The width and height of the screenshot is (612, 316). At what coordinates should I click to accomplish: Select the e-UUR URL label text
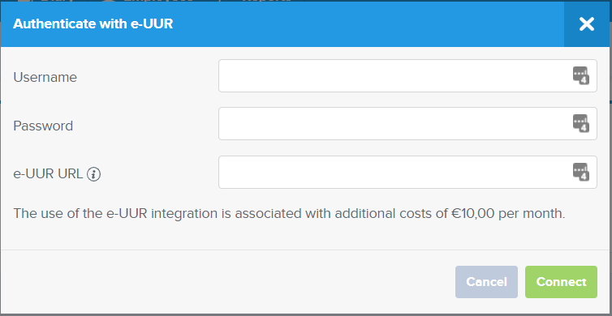pos(48,174)
